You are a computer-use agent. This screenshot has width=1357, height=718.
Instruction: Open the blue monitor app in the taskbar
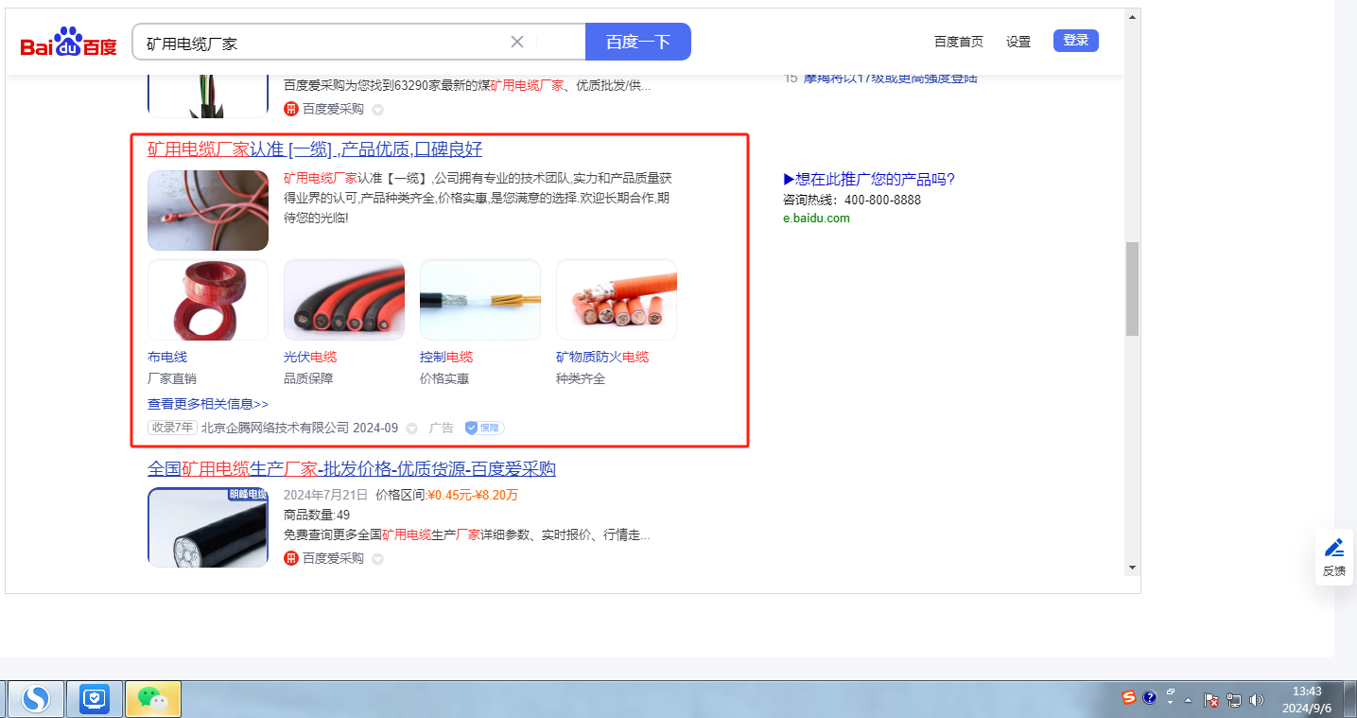coord(95,699)
